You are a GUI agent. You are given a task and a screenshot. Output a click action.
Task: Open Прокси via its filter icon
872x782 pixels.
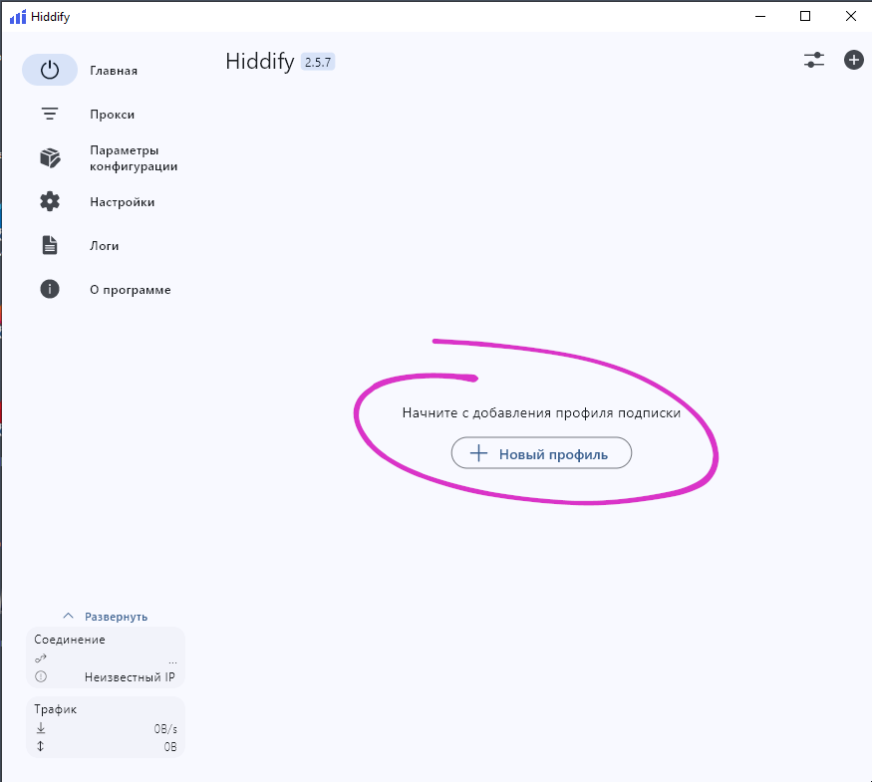tap(50, 115)
